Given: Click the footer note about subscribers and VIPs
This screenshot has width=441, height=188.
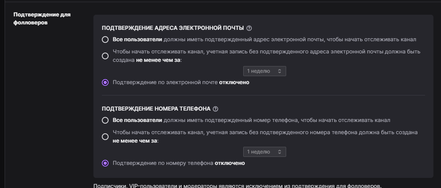Looking at the screenshot, I should [x=237, y=186].
